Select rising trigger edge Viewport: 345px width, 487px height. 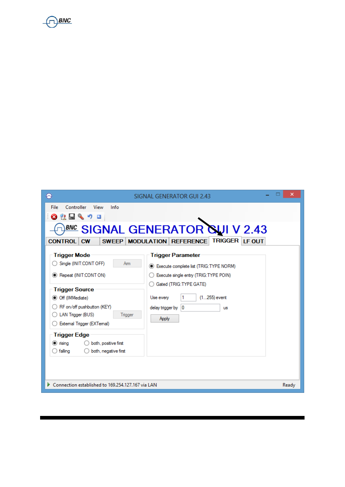[60, 343]
